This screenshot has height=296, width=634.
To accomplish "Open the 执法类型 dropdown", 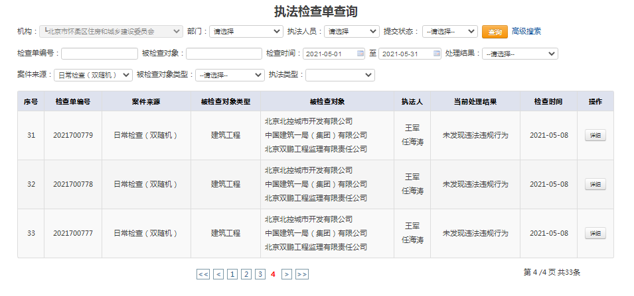I will [x=340, y=75].
